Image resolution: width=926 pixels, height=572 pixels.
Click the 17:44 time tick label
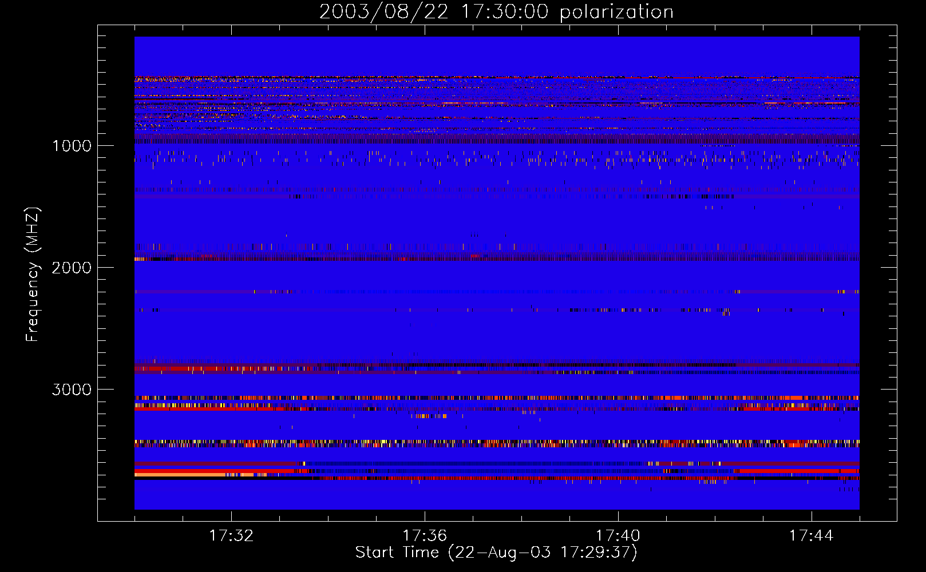[x=812, y=536]
